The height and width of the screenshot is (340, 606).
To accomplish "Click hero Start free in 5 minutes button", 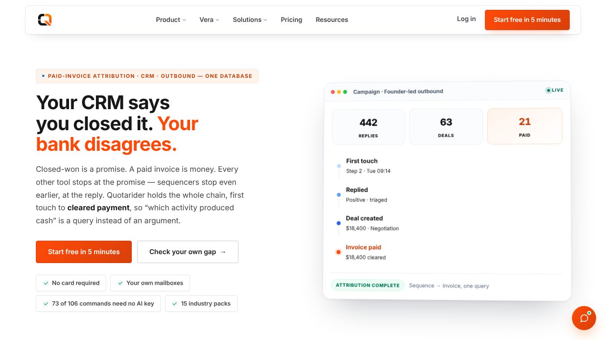I will pos(84,252).
